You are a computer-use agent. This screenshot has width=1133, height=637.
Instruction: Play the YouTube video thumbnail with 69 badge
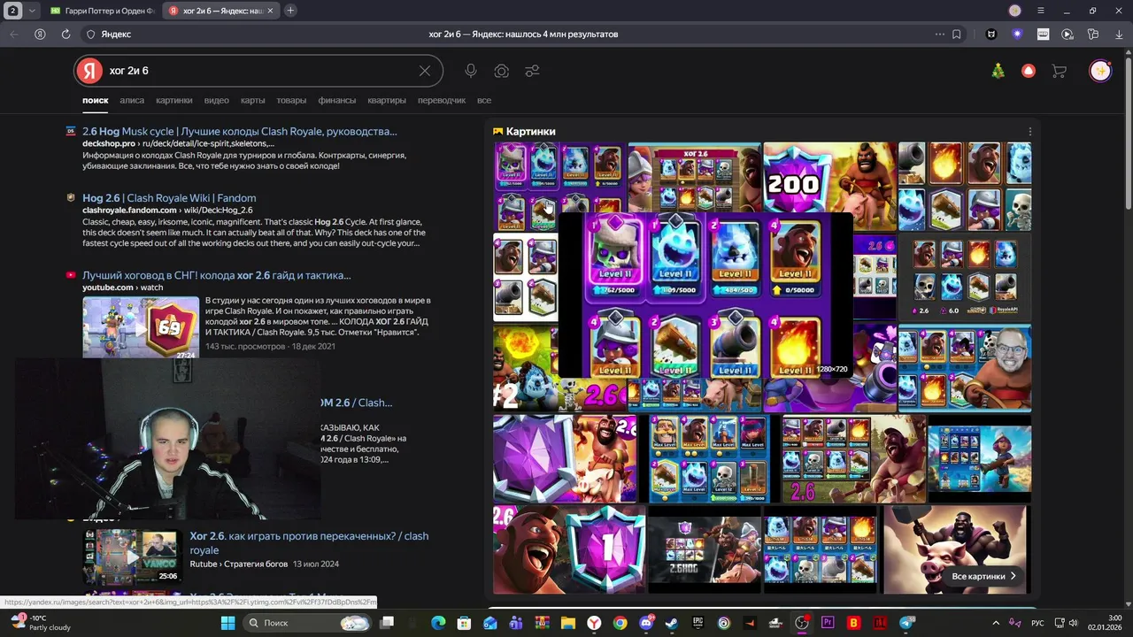141,328
